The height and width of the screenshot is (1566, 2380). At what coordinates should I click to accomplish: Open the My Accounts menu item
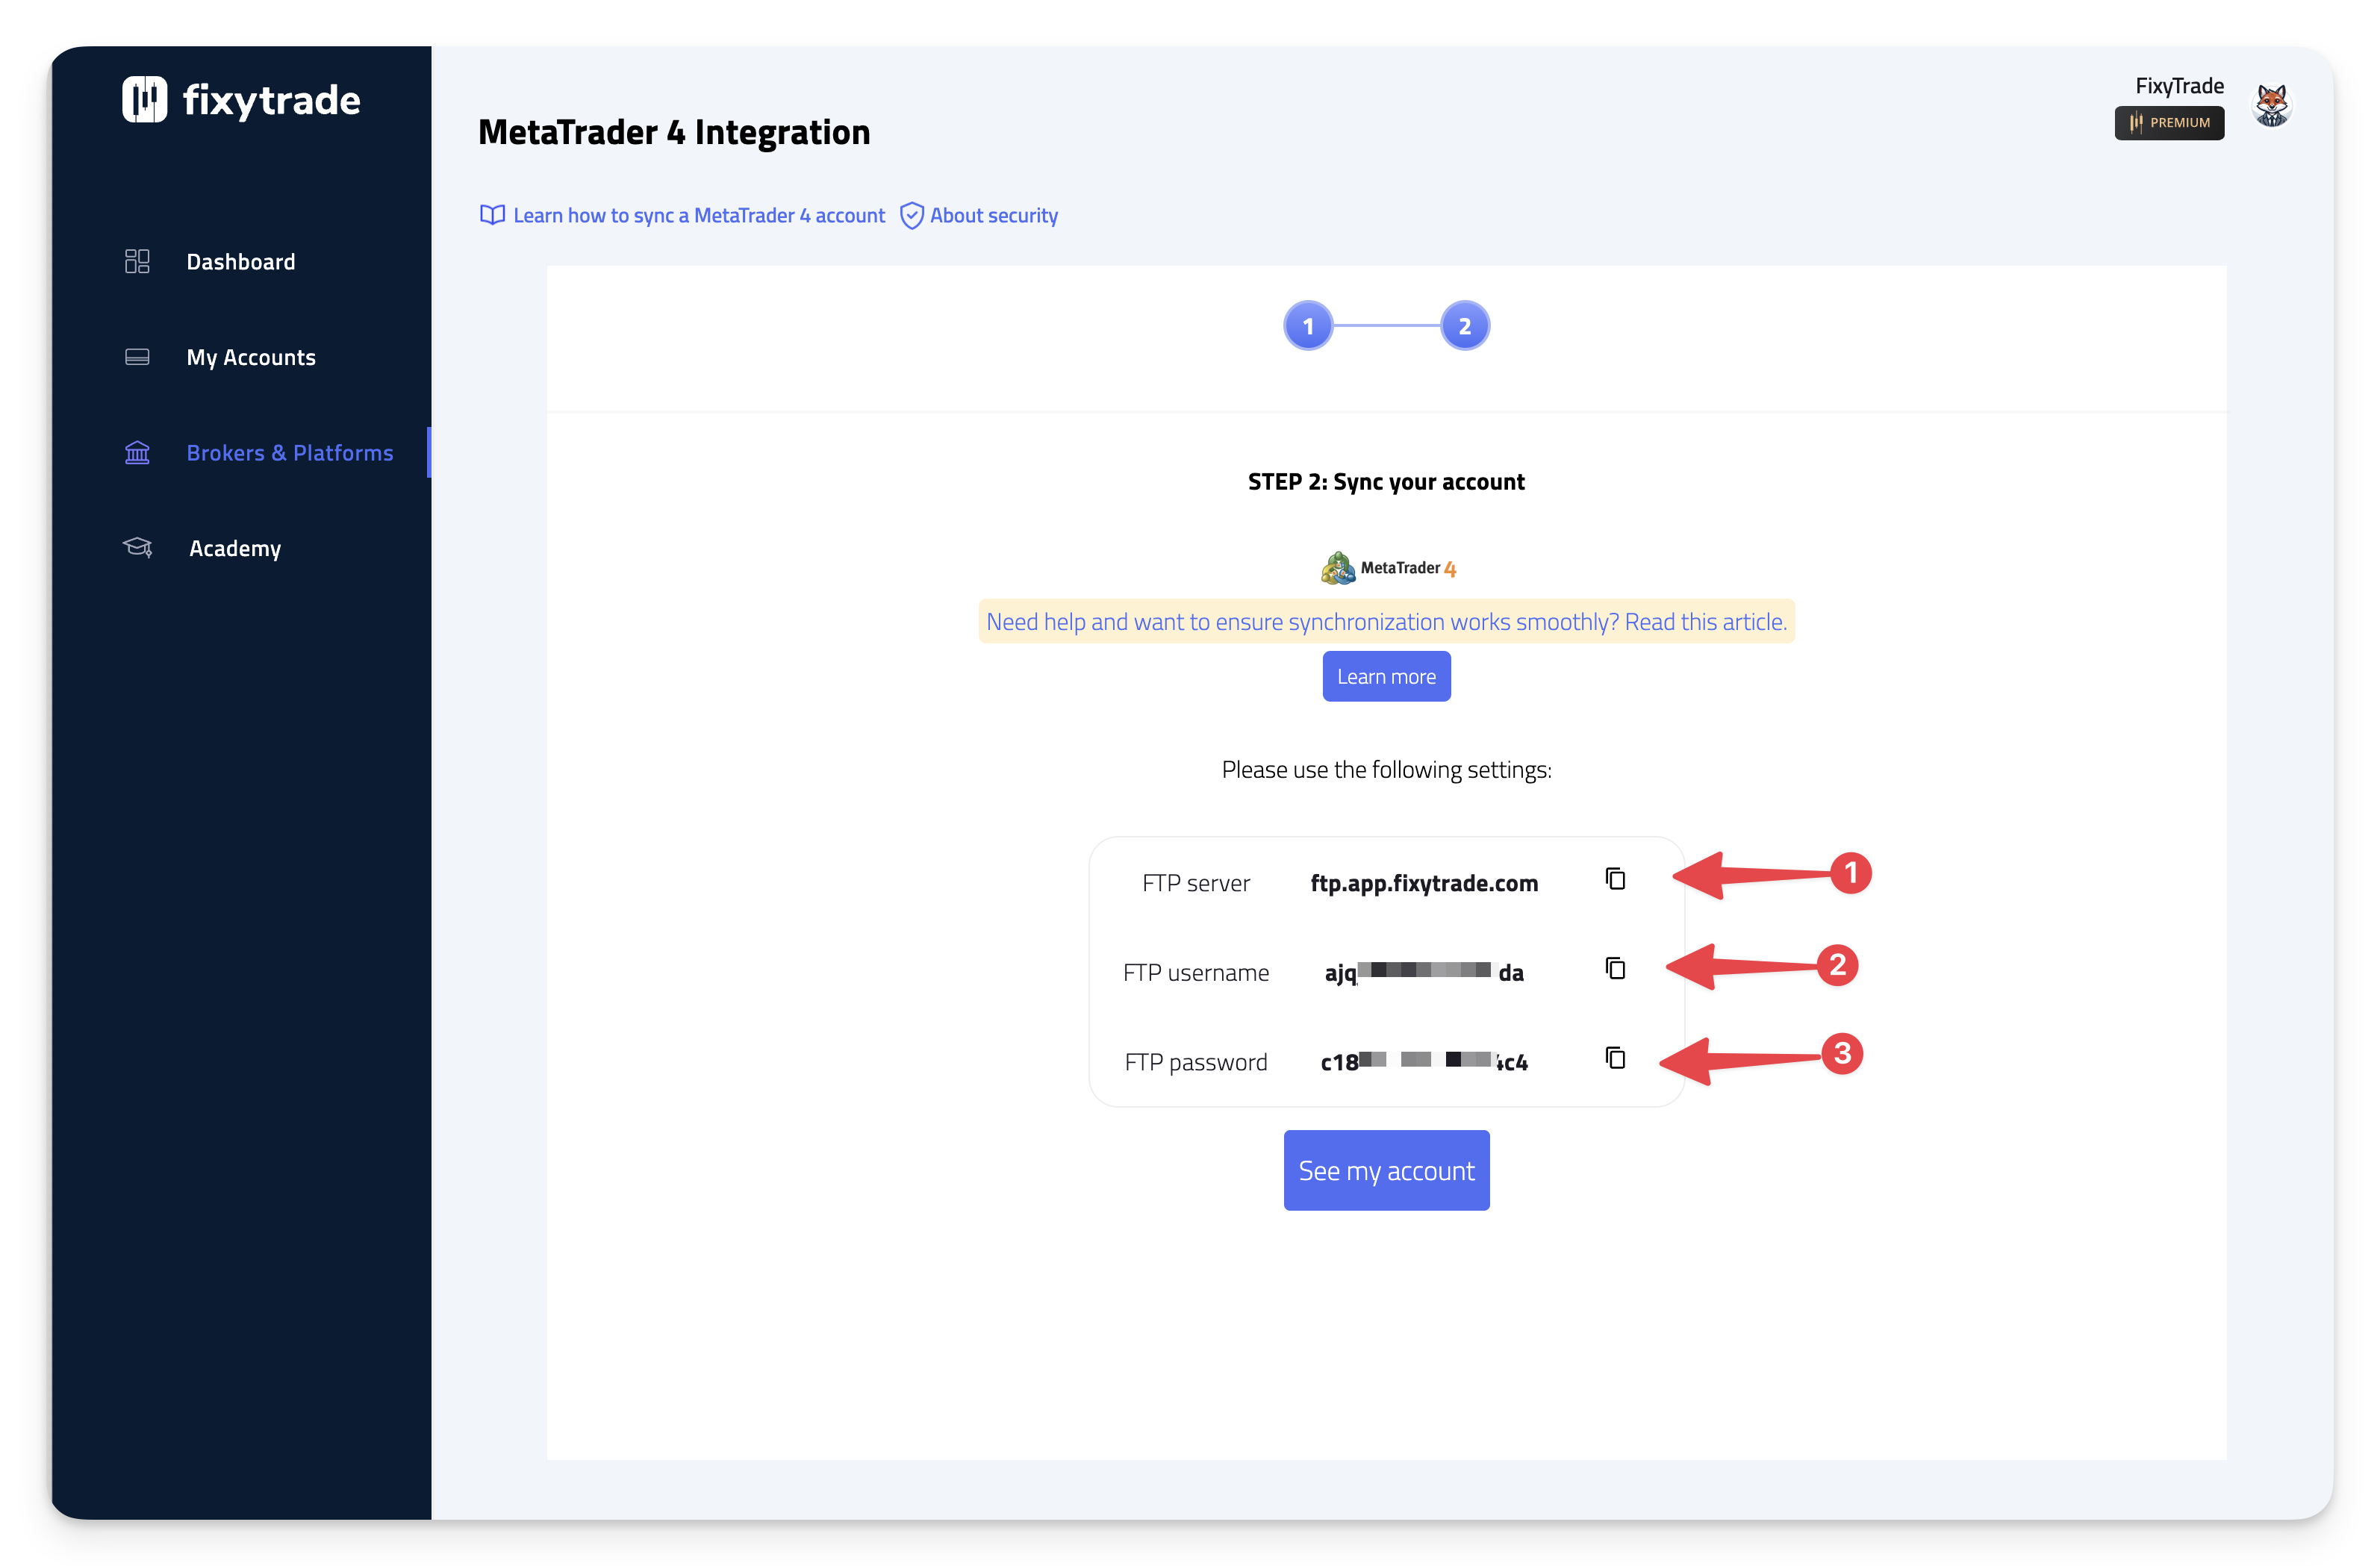click(251, 357)
